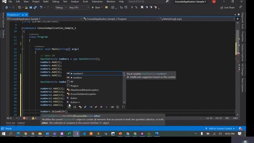Show hidden system tray icons chevron
Image resolution: width=254 pixels, height=143 pixels.
pos(196,134)
